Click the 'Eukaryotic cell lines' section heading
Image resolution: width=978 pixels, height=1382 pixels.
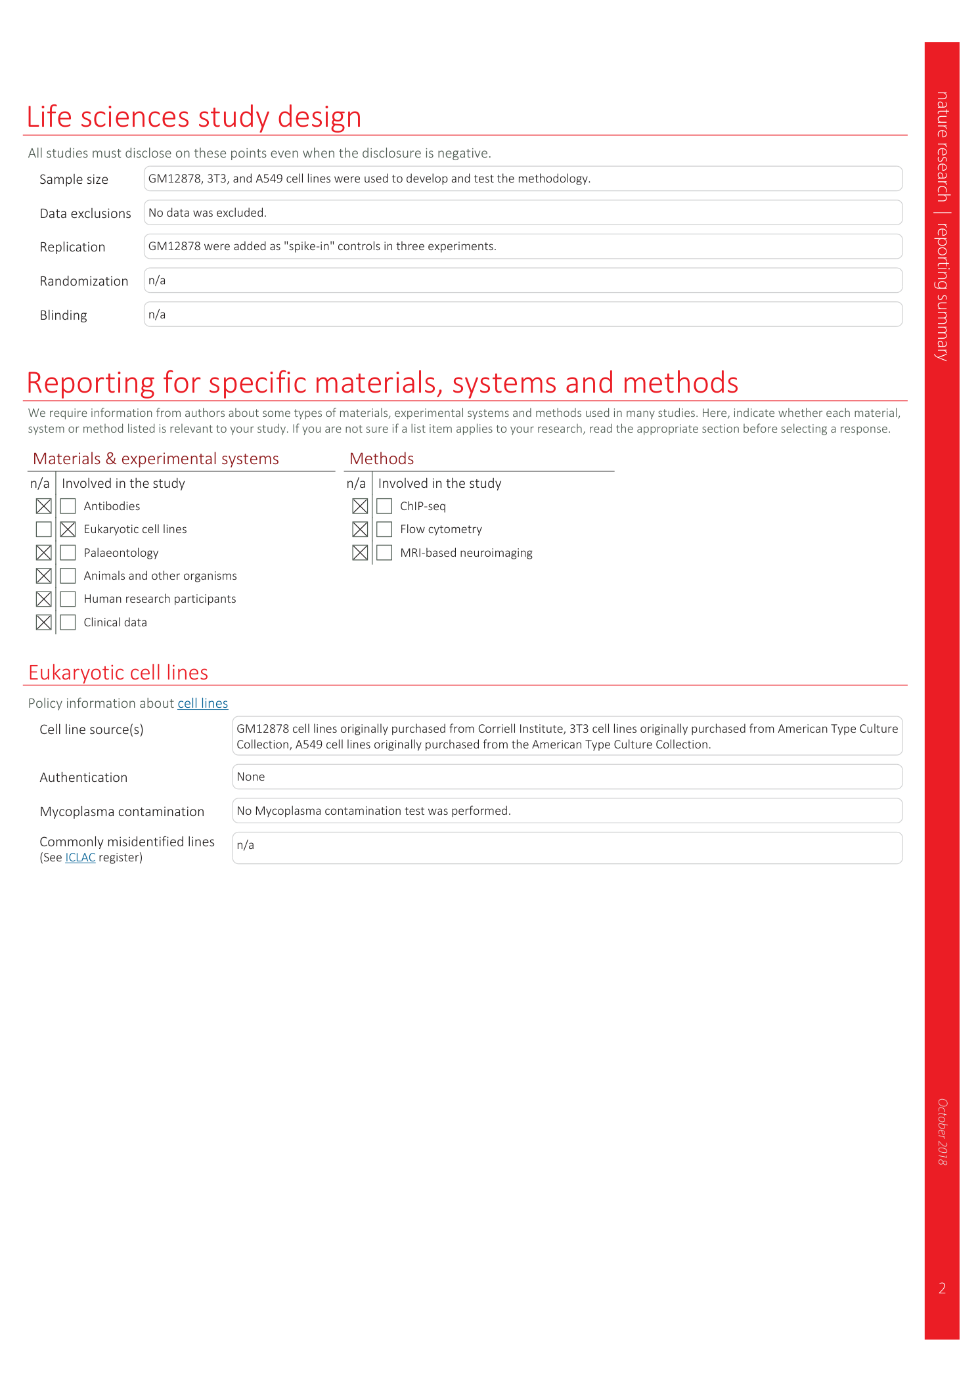118,672
